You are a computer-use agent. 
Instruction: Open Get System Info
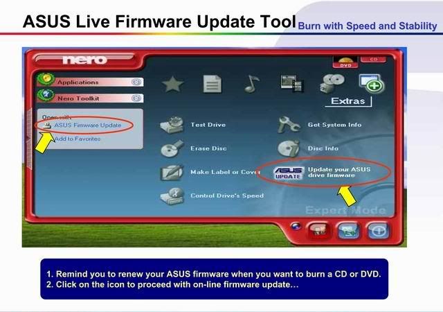click(334, 125)
